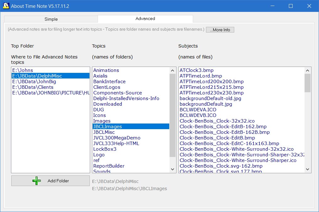Switch to the Simple tab
The width and height of the screenshot is (319, 212).
click(51, 19)
